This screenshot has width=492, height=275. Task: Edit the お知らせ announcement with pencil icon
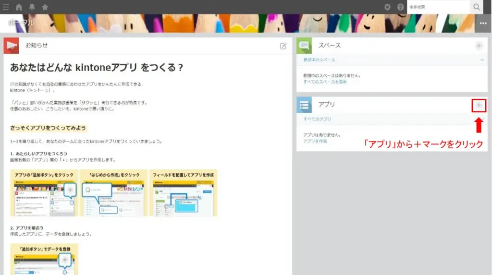click(x=283, y=46)
